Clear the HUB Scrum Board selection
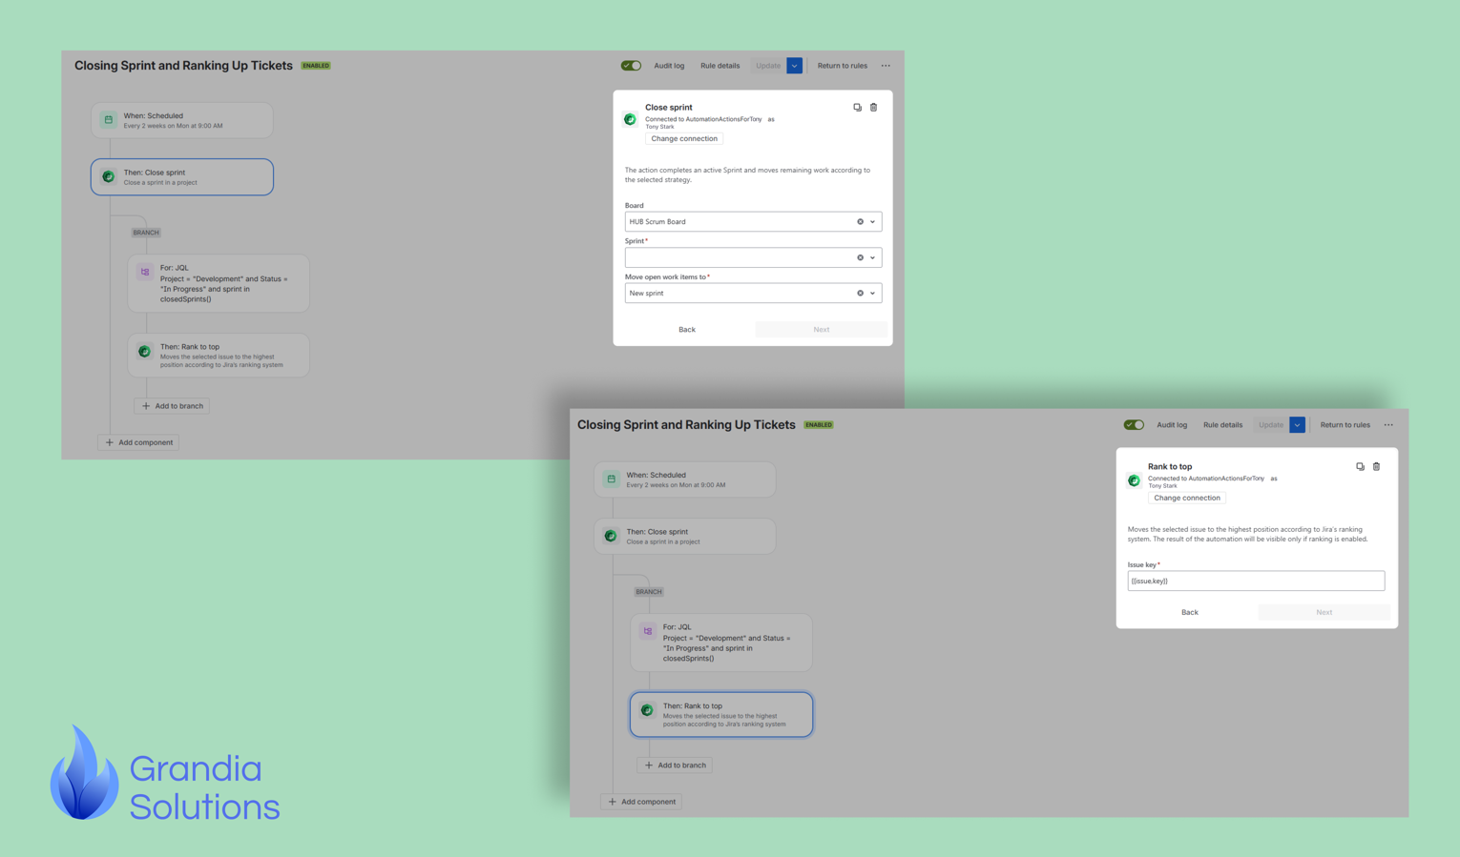1460x857 pixels. tap(859, 221)
